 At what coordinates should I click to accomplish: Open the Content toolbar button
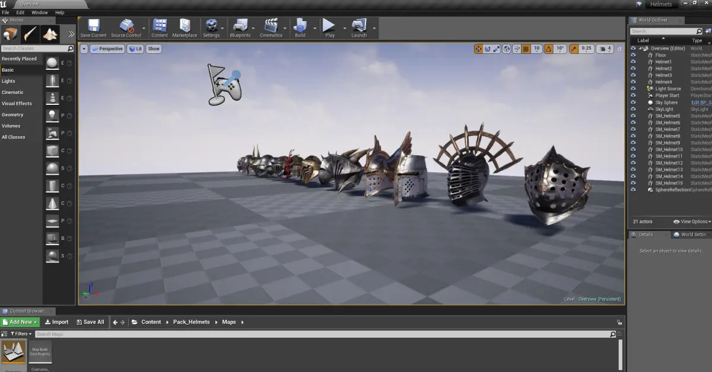coord(160,28)
